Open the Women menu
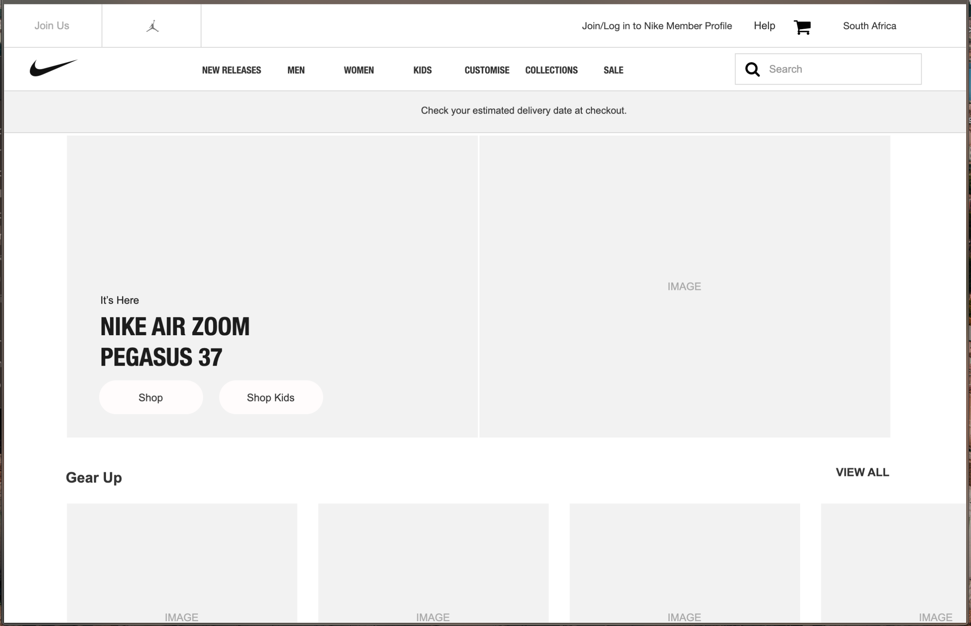This screenshot has width=971, height=626. pyautogui.click(x=358, y=70)
